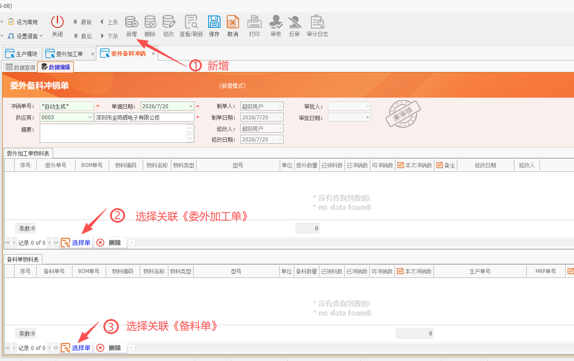Screen dimensions: 574x361
Task: Click the 备料单号 column header
Action: point(54,271)
